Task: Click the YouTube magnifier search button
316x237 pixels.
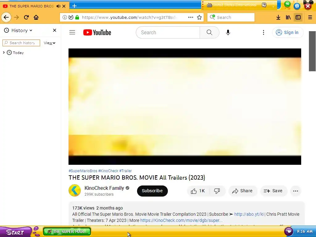Action: [210, 32]
